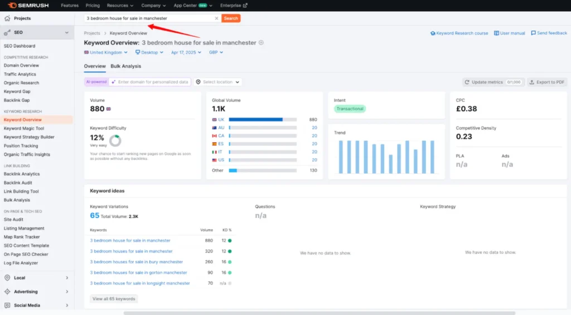Open Keyword Magic Tool in sidebar
Viewport: 571px width, 315px height.
tap(24, 128)
